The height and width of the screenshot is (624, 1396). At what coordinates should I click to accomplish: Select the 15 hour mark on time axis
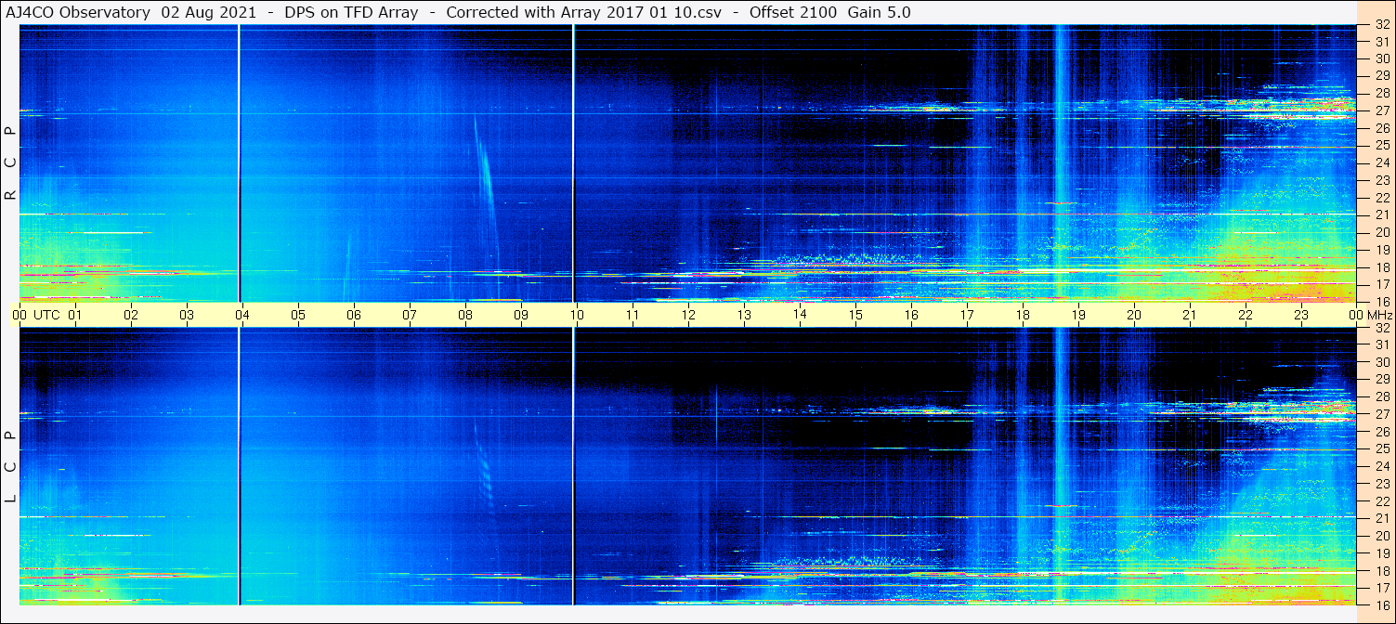click(855, 315)
